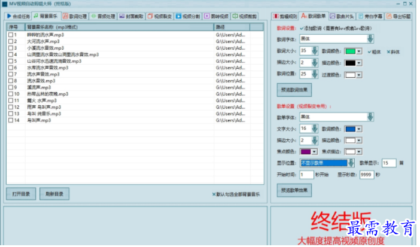420x247 pixels.
Task: Select the 歌词歌单 tab
Action: (314, 16)
